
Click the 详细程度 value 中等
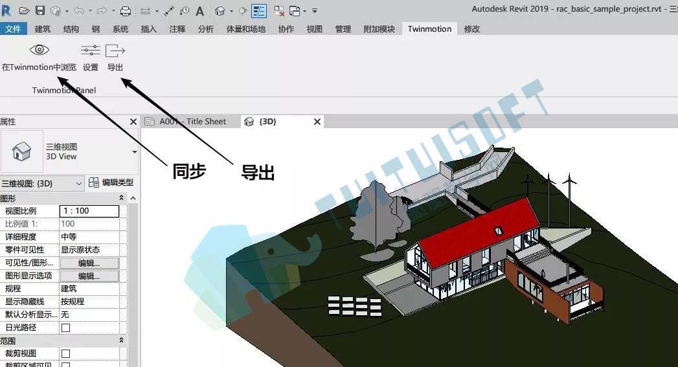pyautogui.click(x=89, y=237)
